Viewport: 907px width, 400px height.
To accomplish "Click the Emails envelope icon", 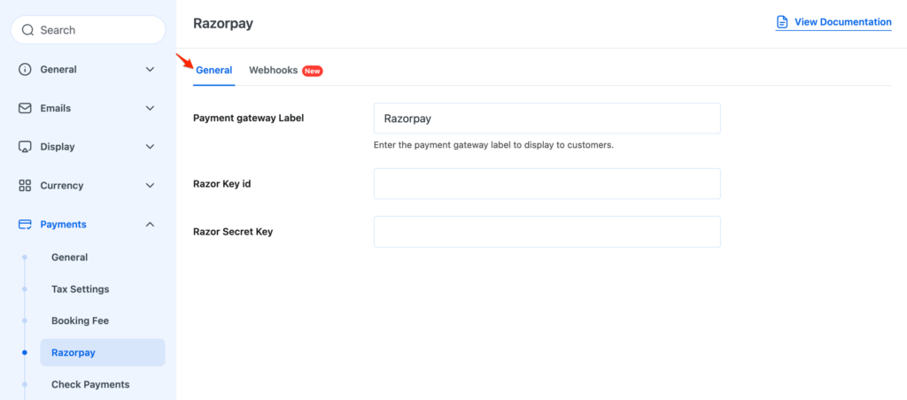I will [25, 108].
